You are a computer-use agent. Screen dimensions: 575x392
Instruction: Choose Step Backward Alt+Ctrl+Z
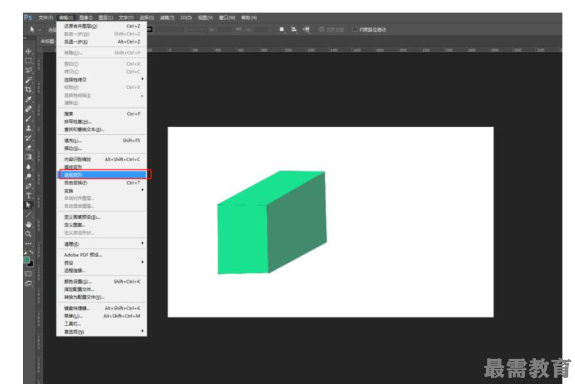point(101,42)
